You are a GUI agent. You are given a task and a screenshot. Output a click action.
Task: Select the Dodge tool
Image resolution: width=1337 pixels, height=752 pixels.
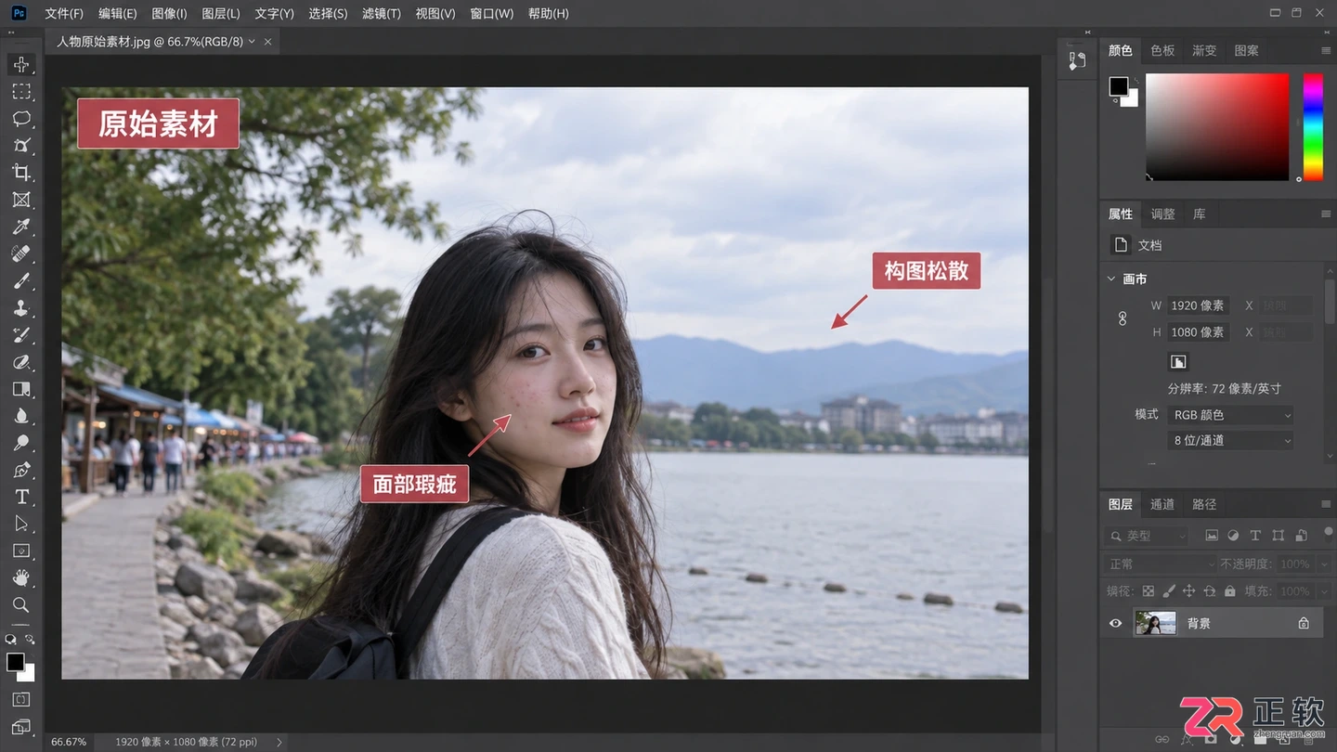pyautogui.click(x=21, y=443)
